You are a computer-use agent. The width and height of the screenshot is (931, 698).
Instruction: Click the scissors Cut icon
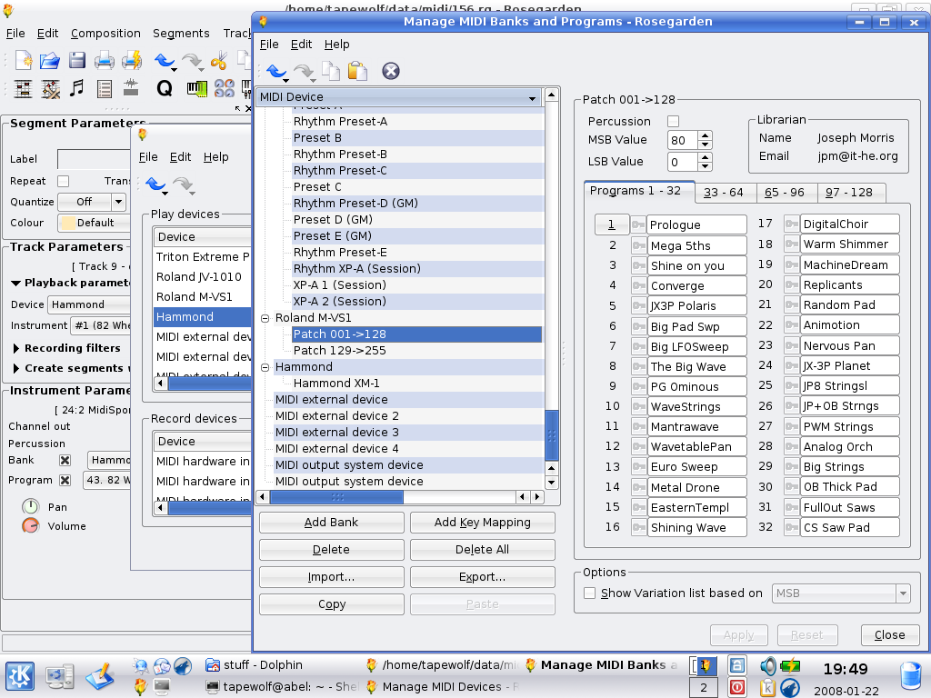click(219, 60)
